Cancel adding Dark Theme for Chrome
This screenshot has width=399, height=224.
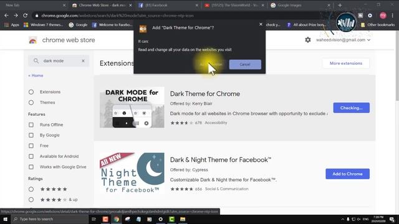coord(245,65)
